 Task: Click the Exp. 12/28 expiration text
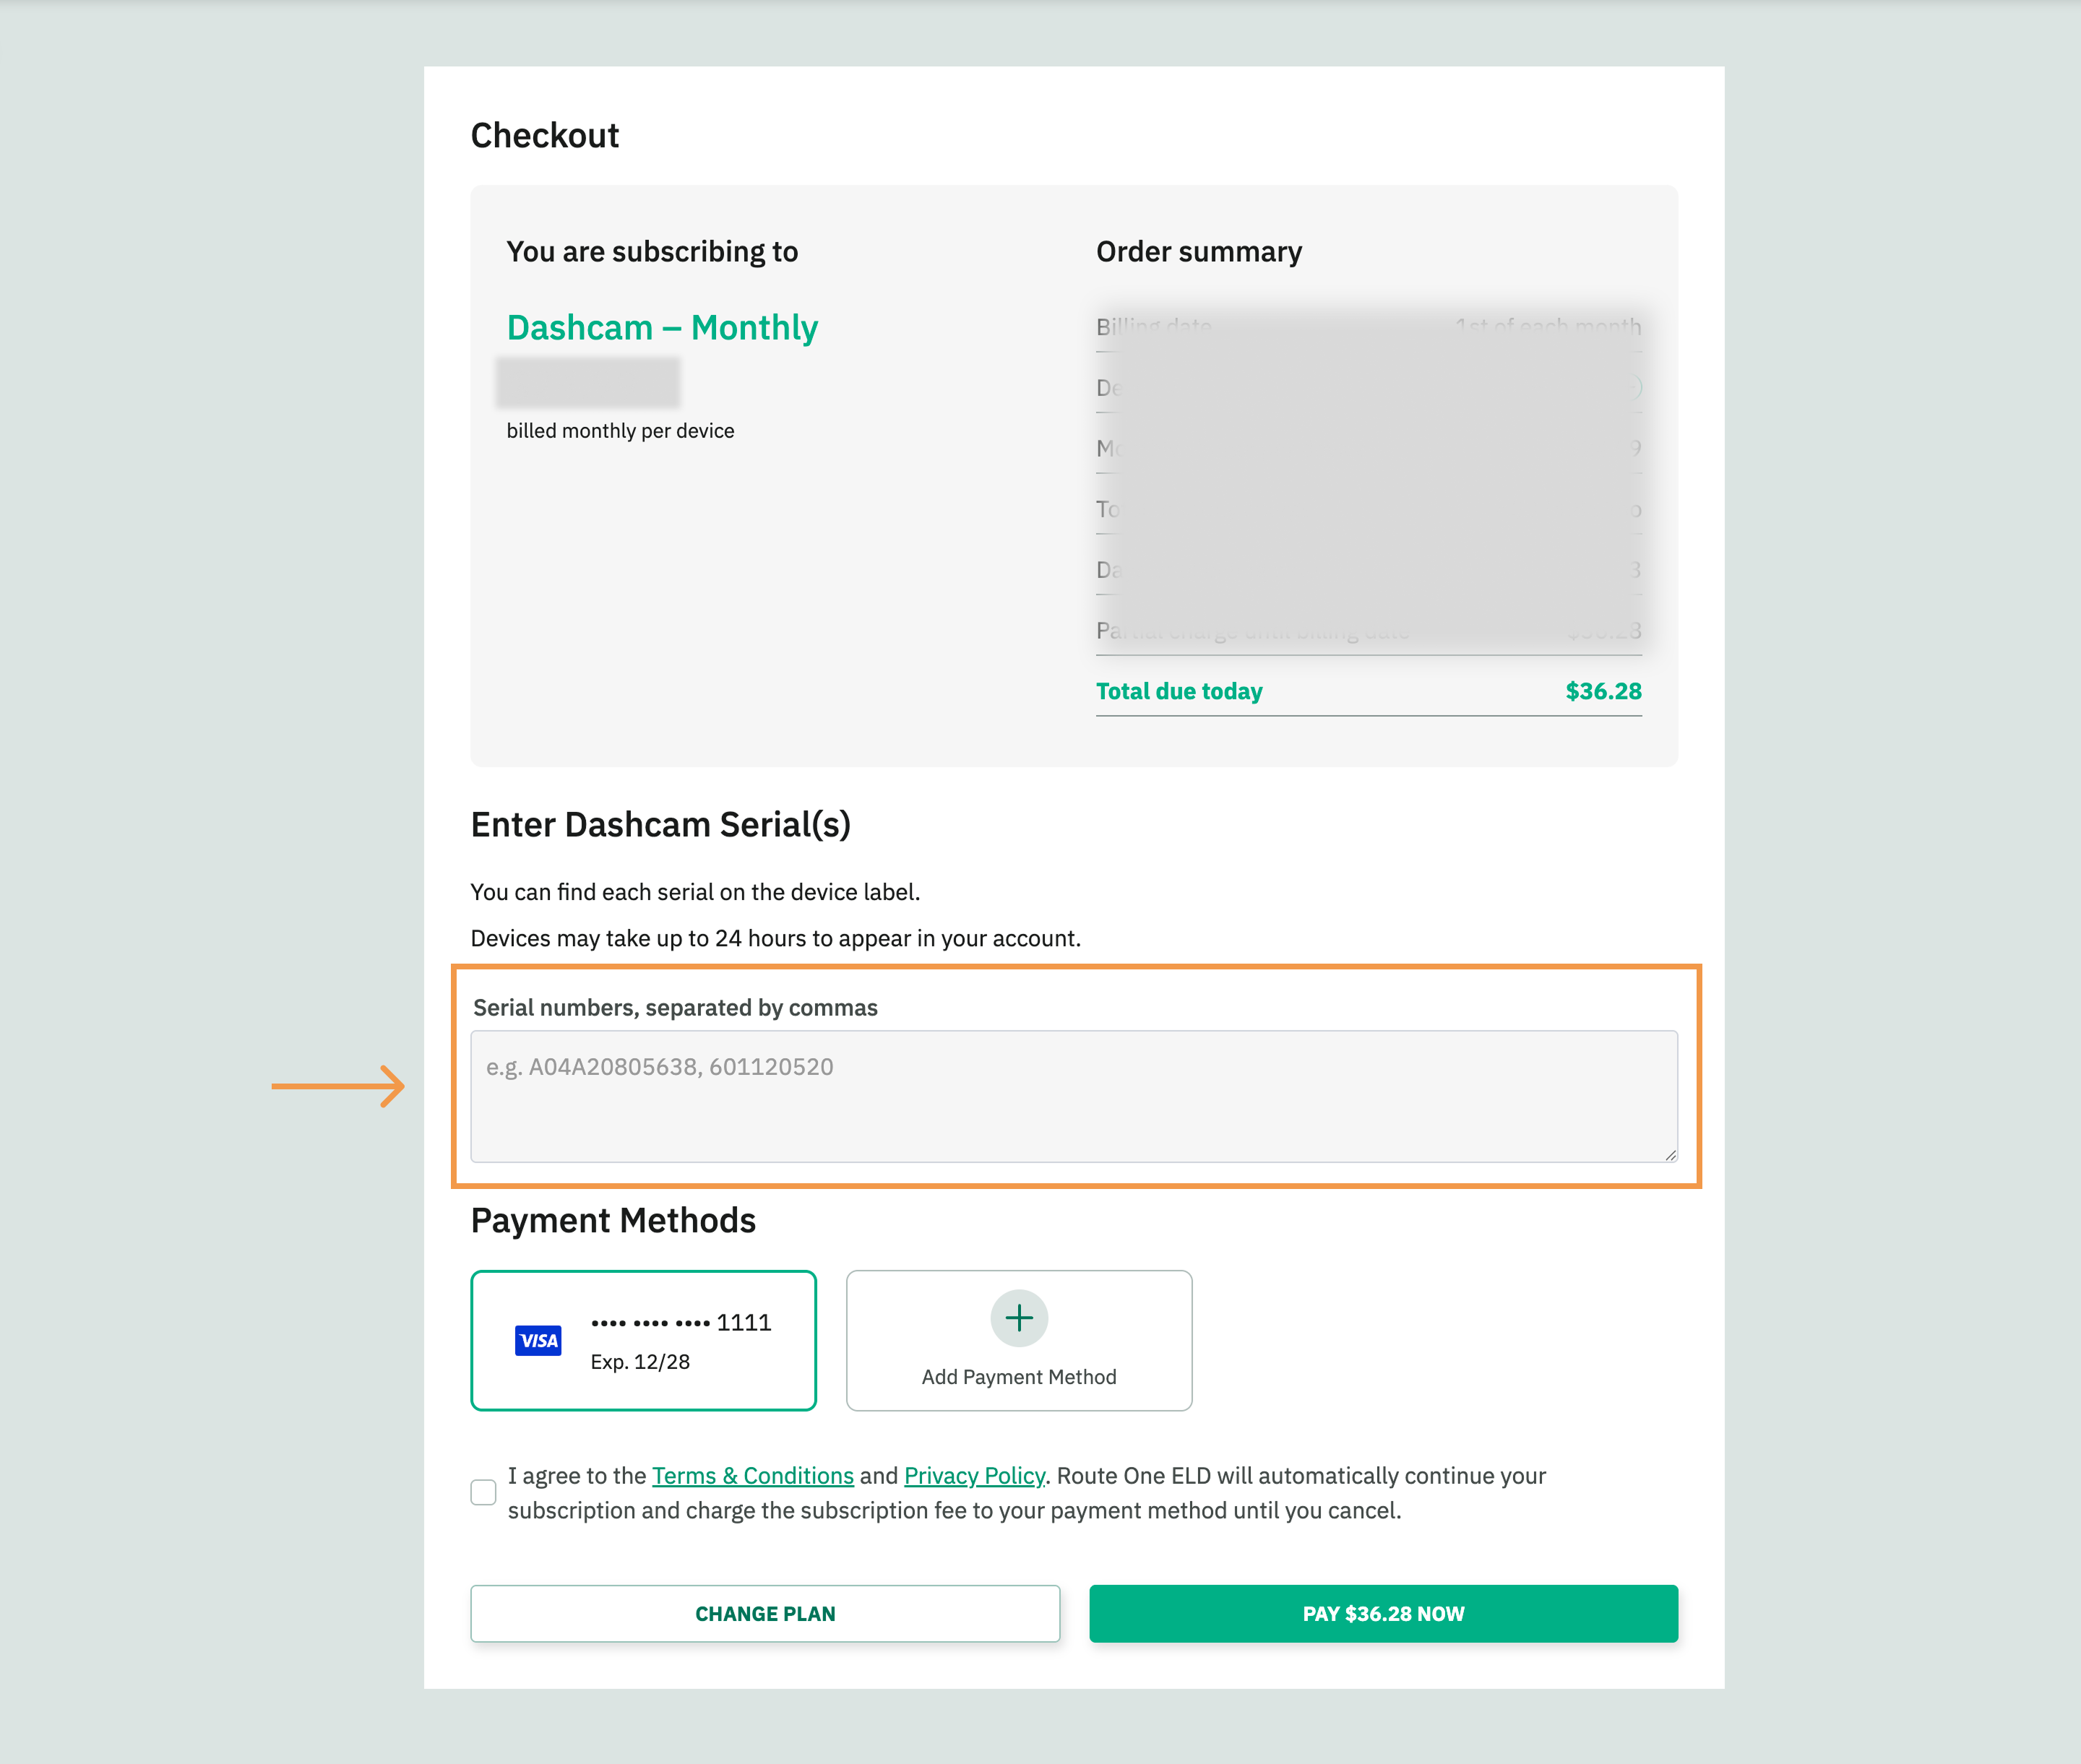[x=640, y=1361]
